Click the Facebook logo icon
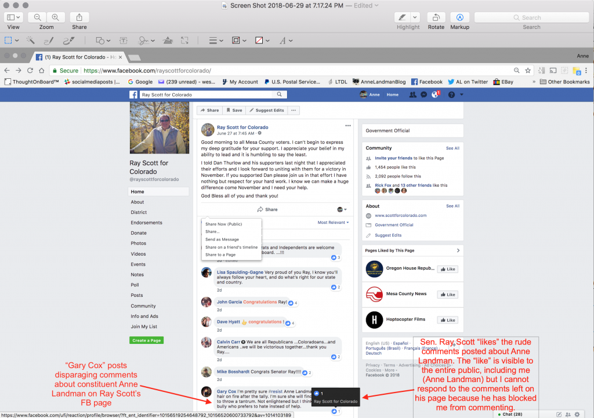The height and width of the screenshot is (418, 594). click(x=133, y=94)
